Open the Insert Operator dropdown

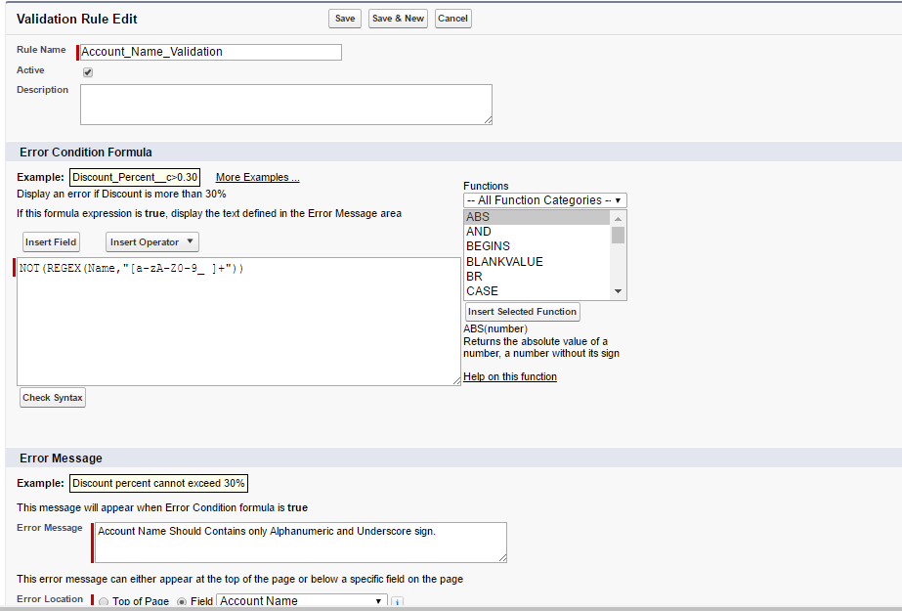151,241
